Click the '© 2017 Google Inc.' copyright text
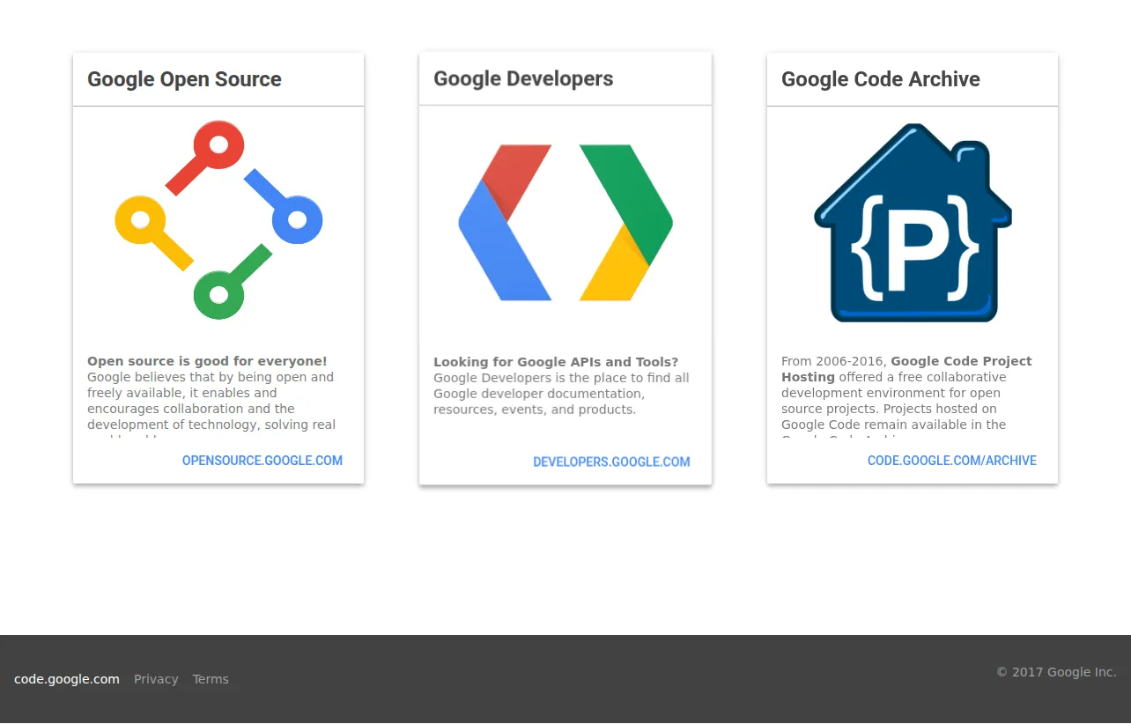Viewport: 1131px width, 724px height. coord(1056,672)
